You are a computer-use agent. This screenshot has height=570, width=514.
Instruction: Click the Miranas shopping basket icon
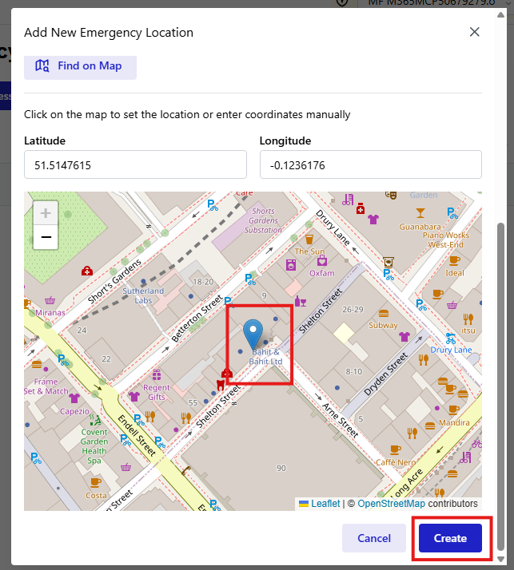[x=50, y=301]
